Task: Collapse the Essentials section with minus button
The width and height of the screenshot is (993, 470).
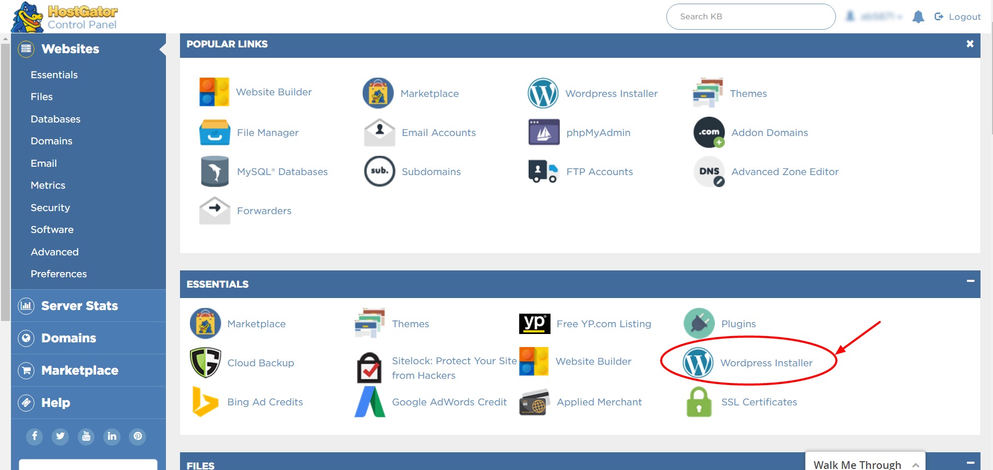Action: 970,281
